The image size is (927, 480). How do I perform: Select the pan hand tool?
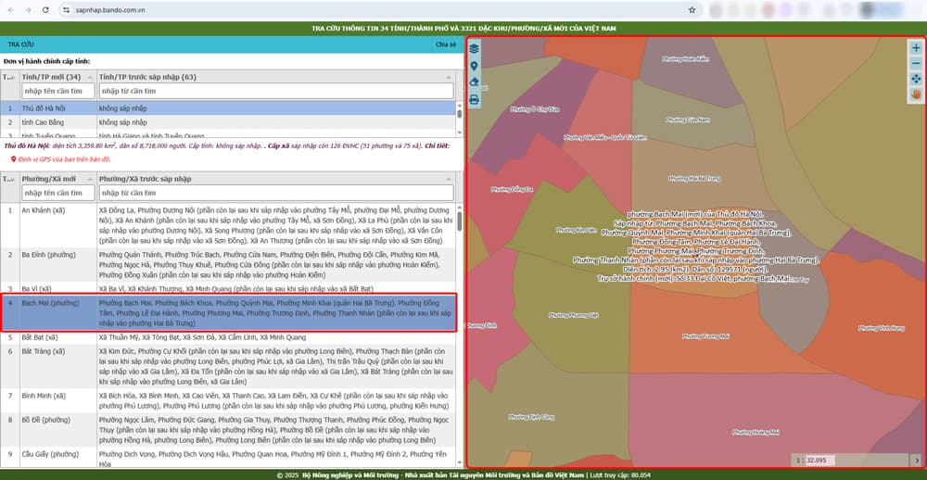916,95
